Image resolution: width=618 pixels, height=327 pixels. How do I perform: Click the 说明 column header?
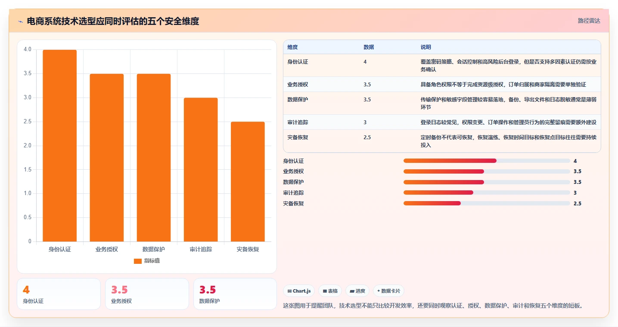426,47
